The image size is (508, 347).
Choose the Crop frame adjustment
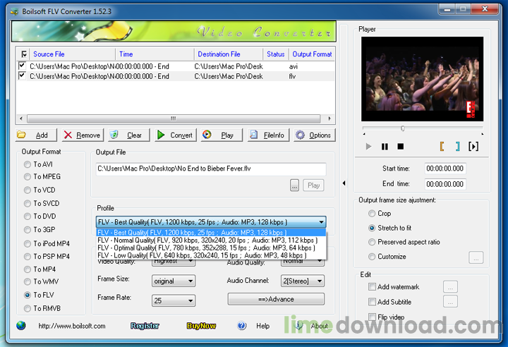click(380, 214)
